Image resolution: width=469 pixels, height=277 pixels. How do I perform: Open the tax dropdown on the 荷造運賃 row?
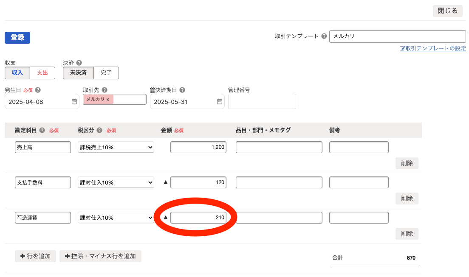[x=116, y=217]
